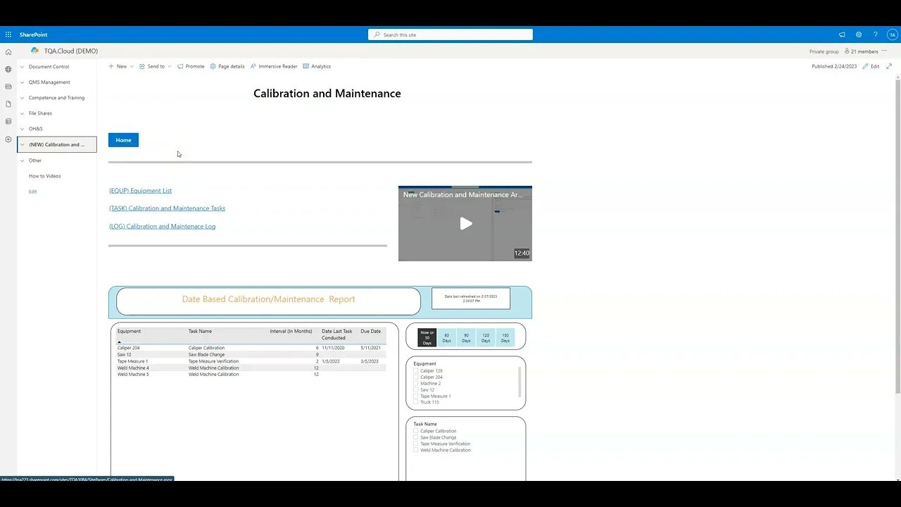
Task: Open the (EQUP) Equipment List link
Action: 140,191
